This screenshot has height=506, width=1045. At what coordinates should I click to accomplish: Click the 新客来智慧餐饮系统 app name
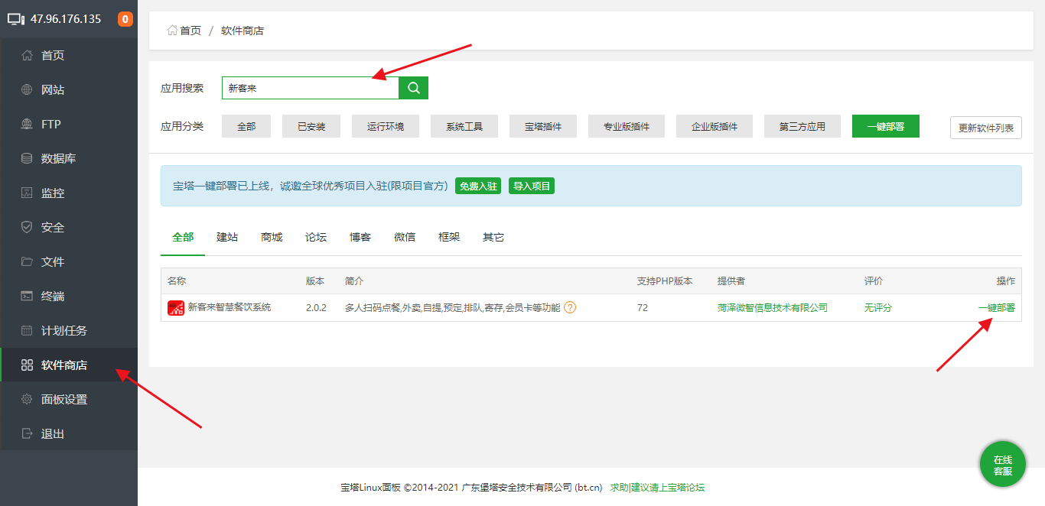pos(230,307)
